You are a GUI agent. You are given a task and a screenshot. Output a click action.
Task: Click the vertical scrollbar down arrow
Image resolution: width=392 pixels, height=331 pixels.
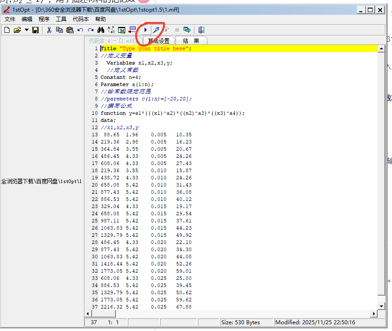[381, 306]
